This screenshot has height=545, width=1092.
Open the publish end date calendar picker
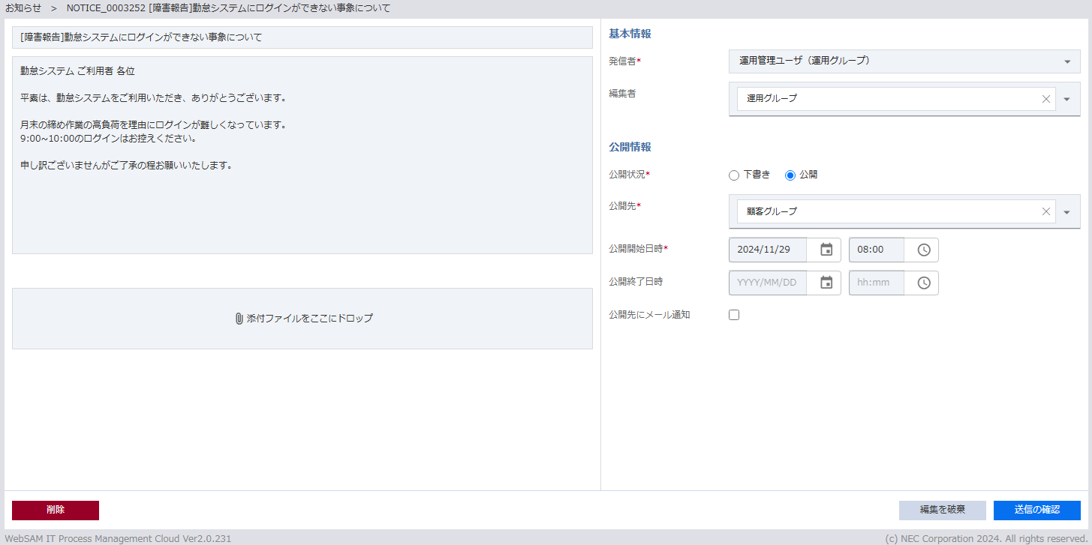[x=826, y=283]
